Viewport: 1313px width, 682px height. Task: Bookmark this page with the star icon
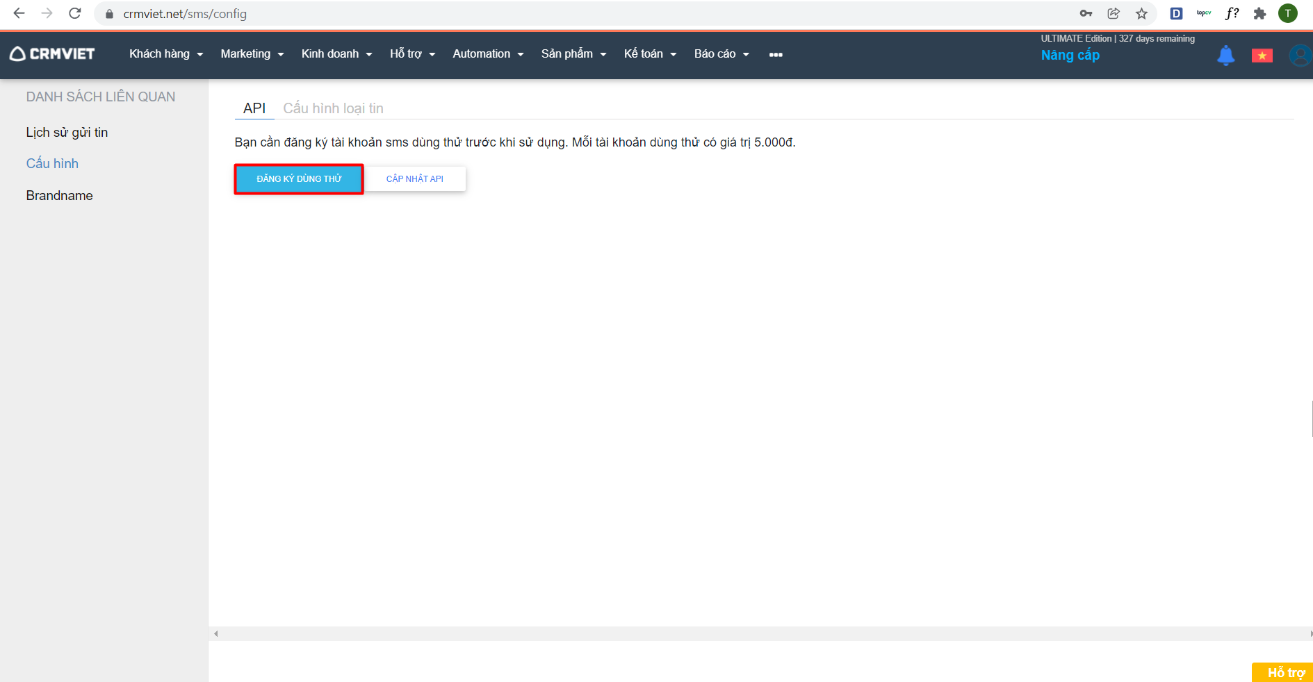(x=1141, y=14)
